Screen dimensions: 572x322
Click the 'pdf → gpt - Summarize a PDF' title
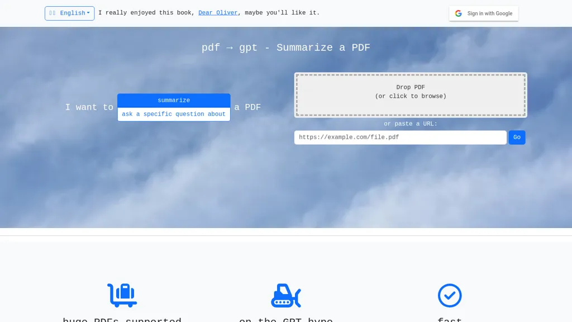click(286, 48)
